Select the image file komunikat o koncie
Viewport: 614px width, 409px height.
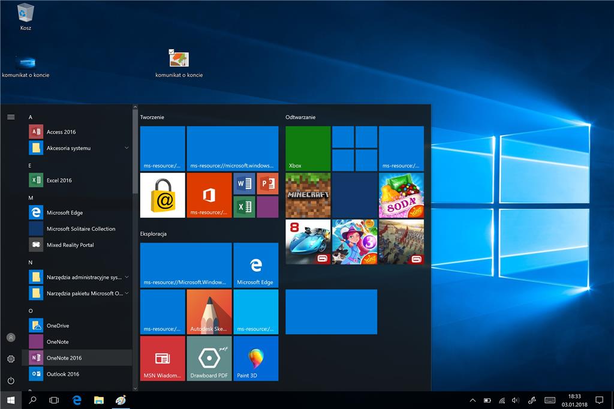click(x=179, y=64)
